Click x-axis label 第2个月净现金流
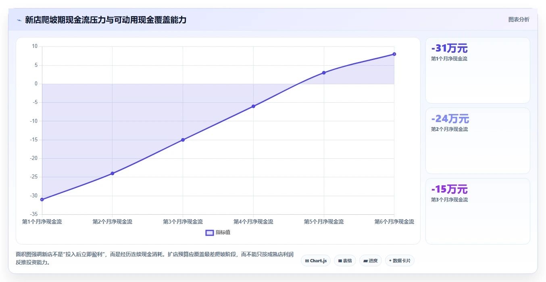Image resolution: width=546 pixels, height=282 pixels. (113, 222)
